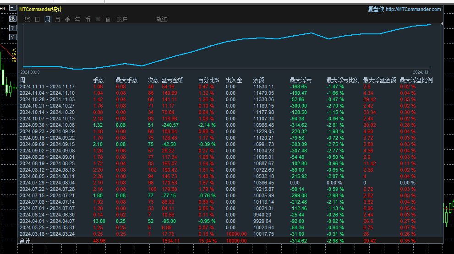The width and height of the screenshot is (454, 254).
Task: Click total lots 48.96
Action: [99, 241]
